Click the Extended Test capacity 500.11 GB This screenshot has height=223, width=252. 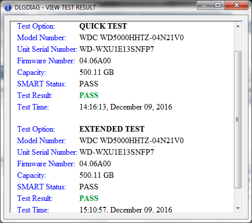click(x=96, y=175)
